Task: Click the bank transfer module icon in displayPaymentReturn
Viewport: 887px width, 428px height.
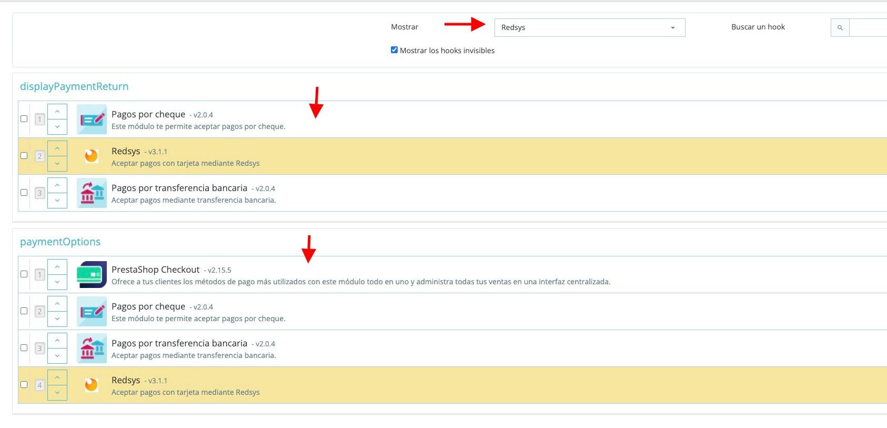Action: (x=92, y=193)
